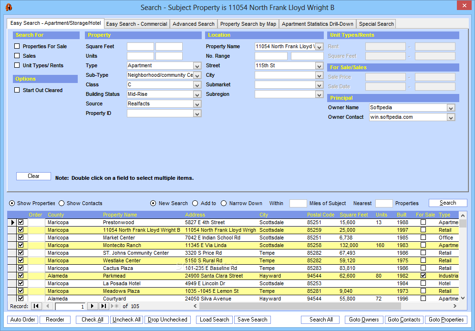
Task: Jump to last record arrow
Action: click(104, 306)
